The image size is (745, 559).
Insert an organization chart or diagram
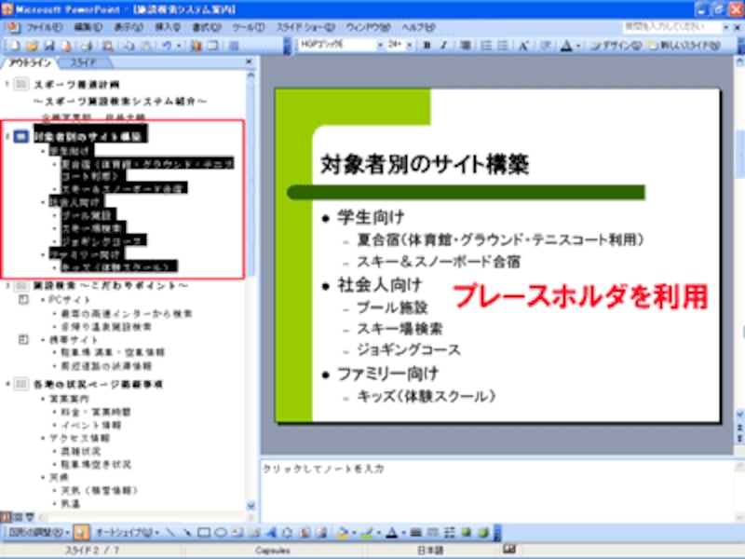pos(288,532)
